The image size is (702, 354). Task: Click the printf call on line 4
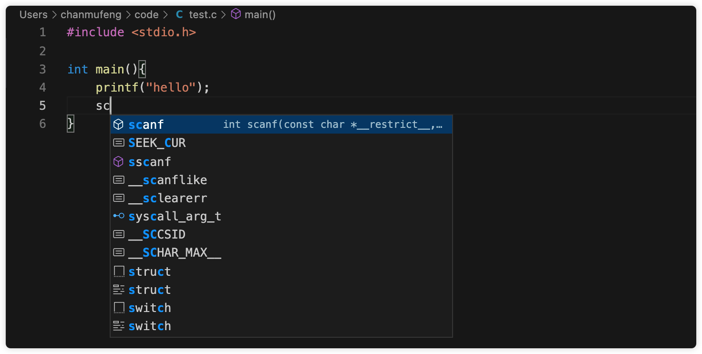click(117, 87)
